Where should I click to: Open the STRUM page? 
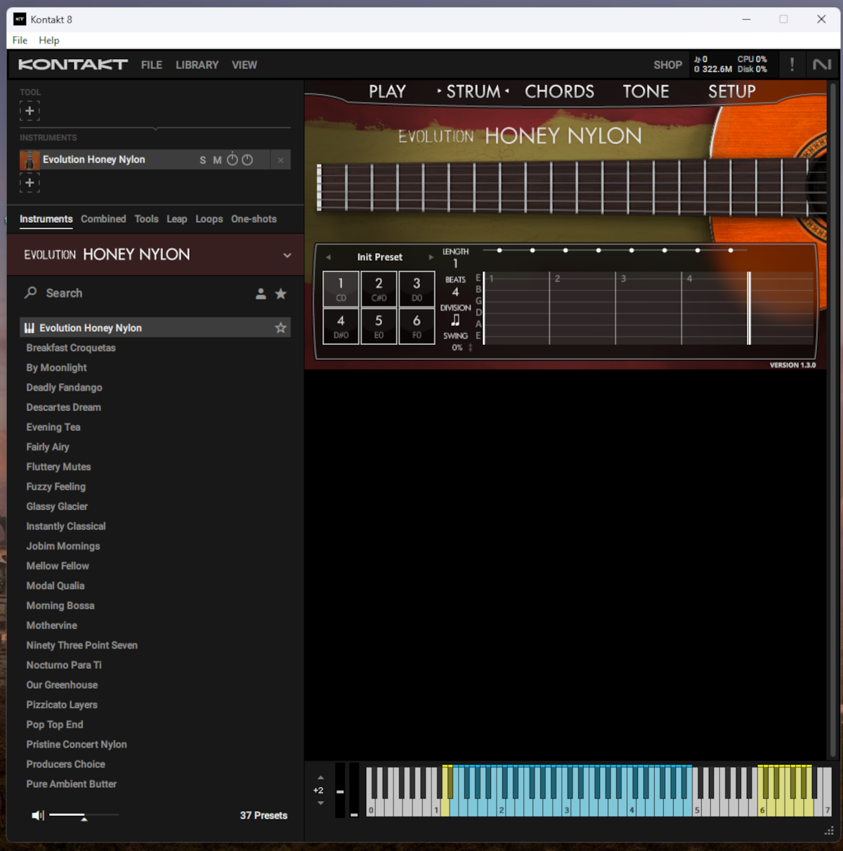tap(473, 92)
